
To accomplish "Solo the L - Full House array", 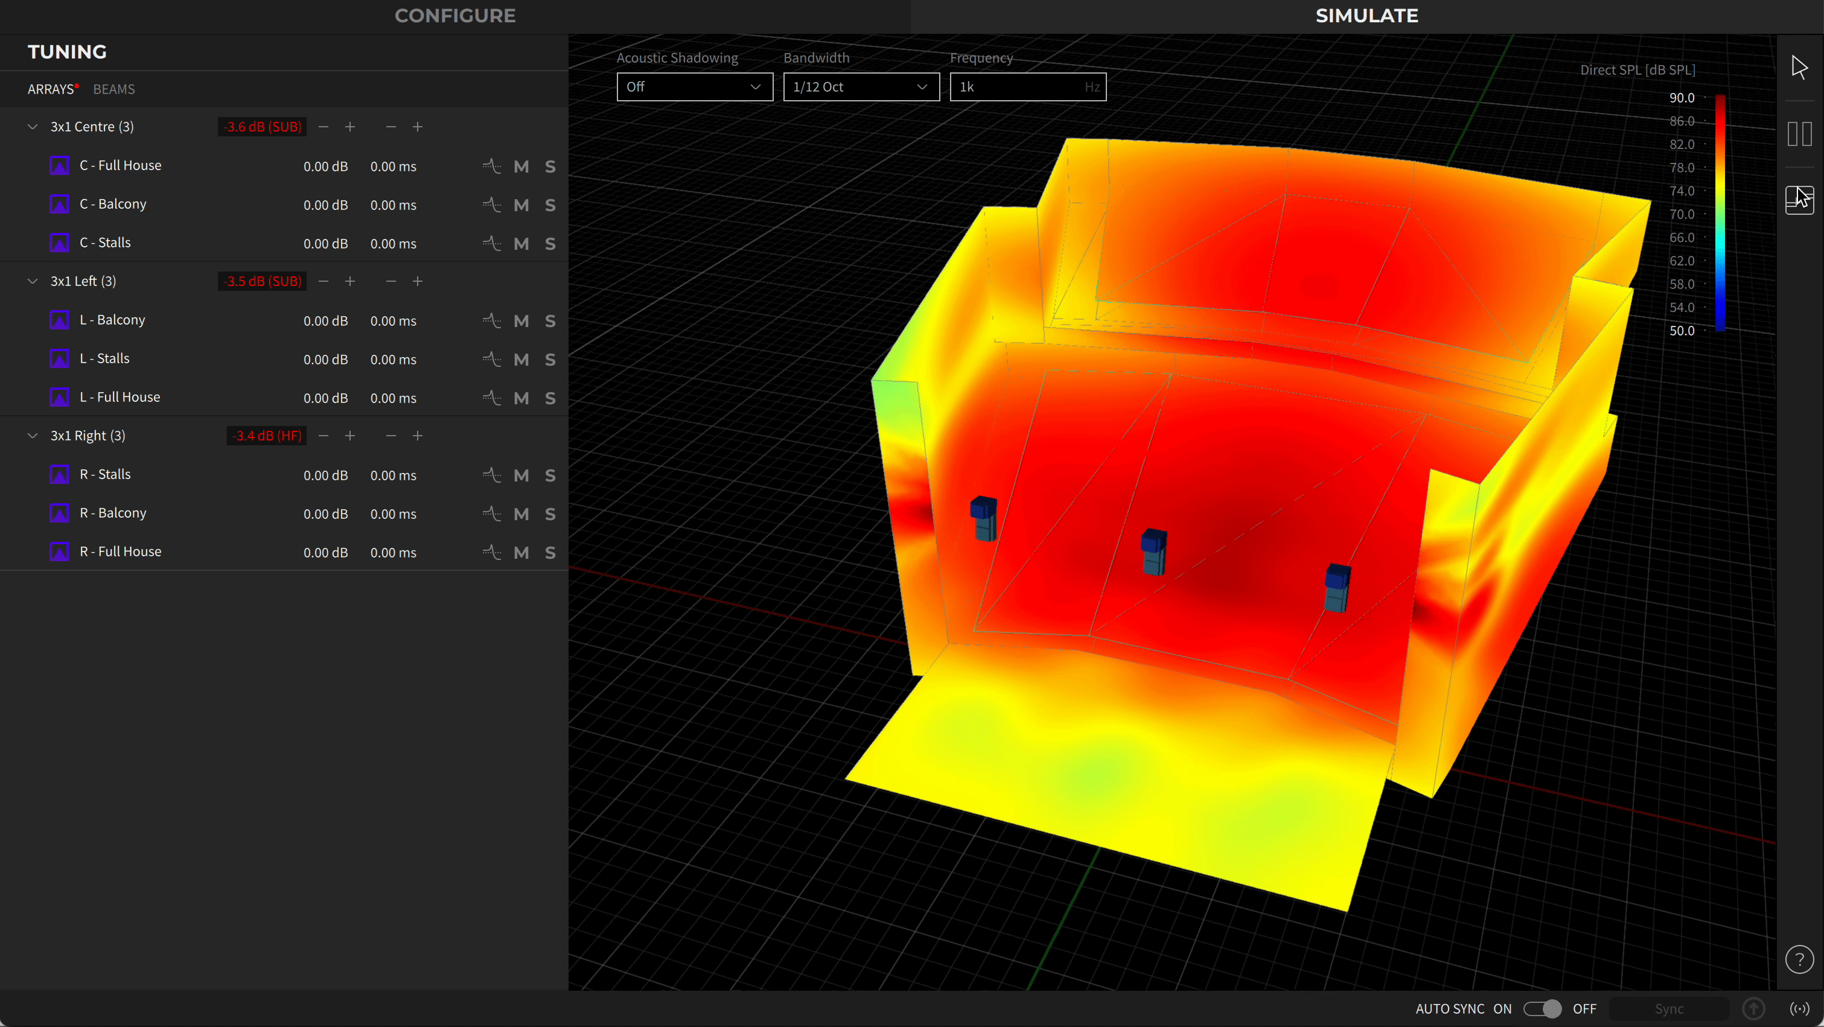I will tap(550, 398).
